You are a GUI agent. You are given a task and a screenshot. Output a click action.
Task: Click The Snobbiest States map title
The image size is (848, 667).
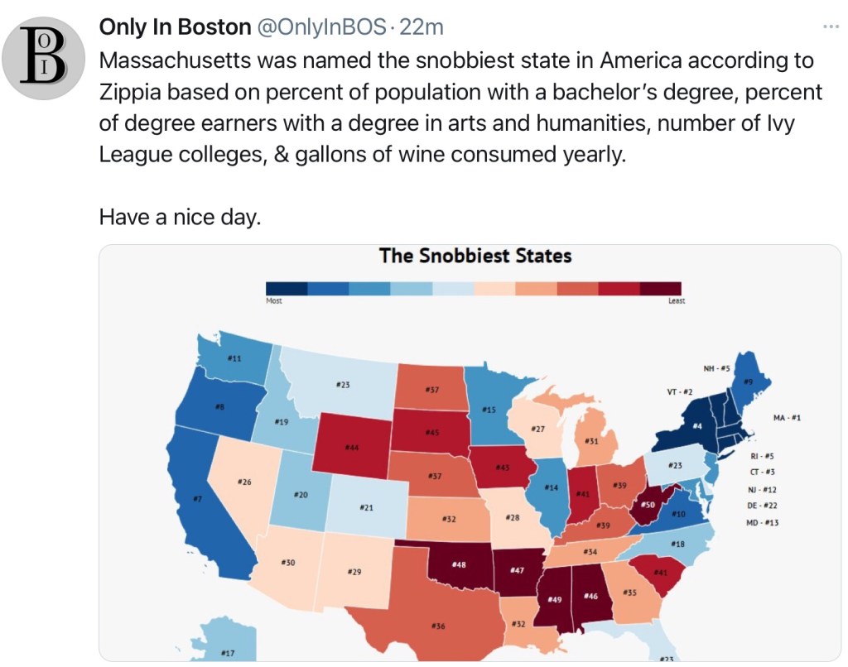(x=475, y=255)
